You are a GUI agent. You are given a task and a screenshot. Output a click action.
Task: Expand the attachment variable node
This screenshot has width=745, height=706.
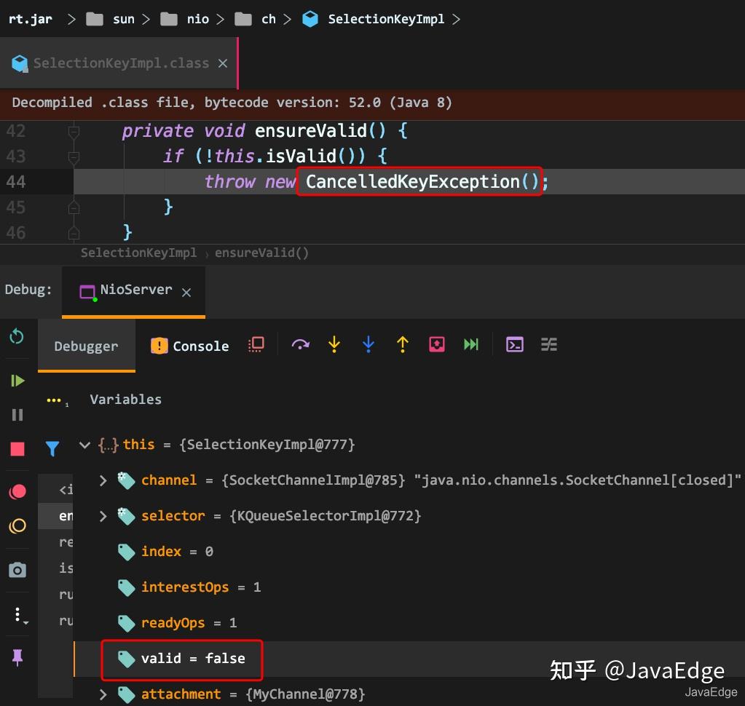pyautogui.click(x=103, y=694)
